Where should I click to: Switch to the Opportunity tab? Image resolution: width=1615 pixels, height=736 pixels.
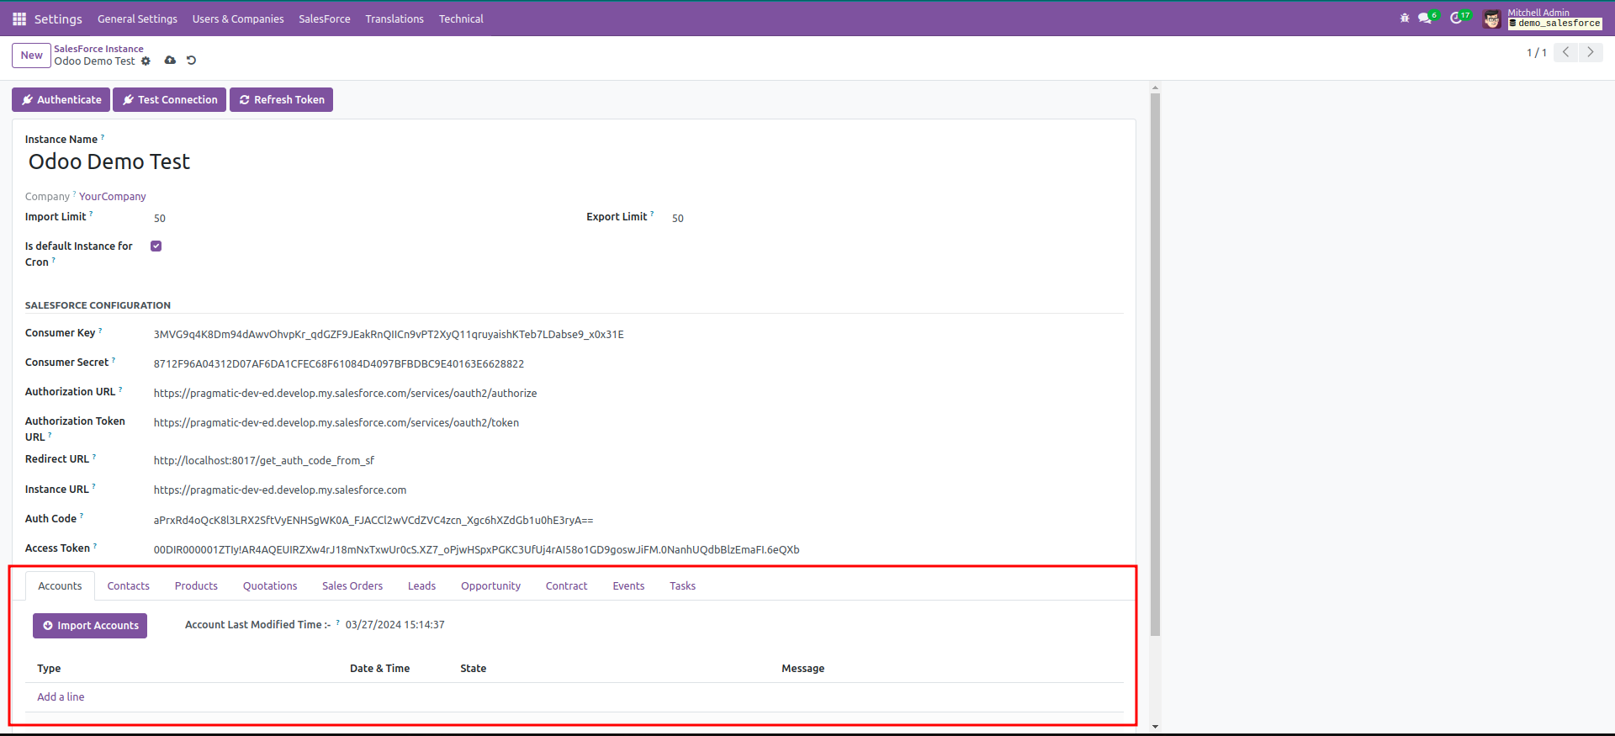[x=490, y=586]
